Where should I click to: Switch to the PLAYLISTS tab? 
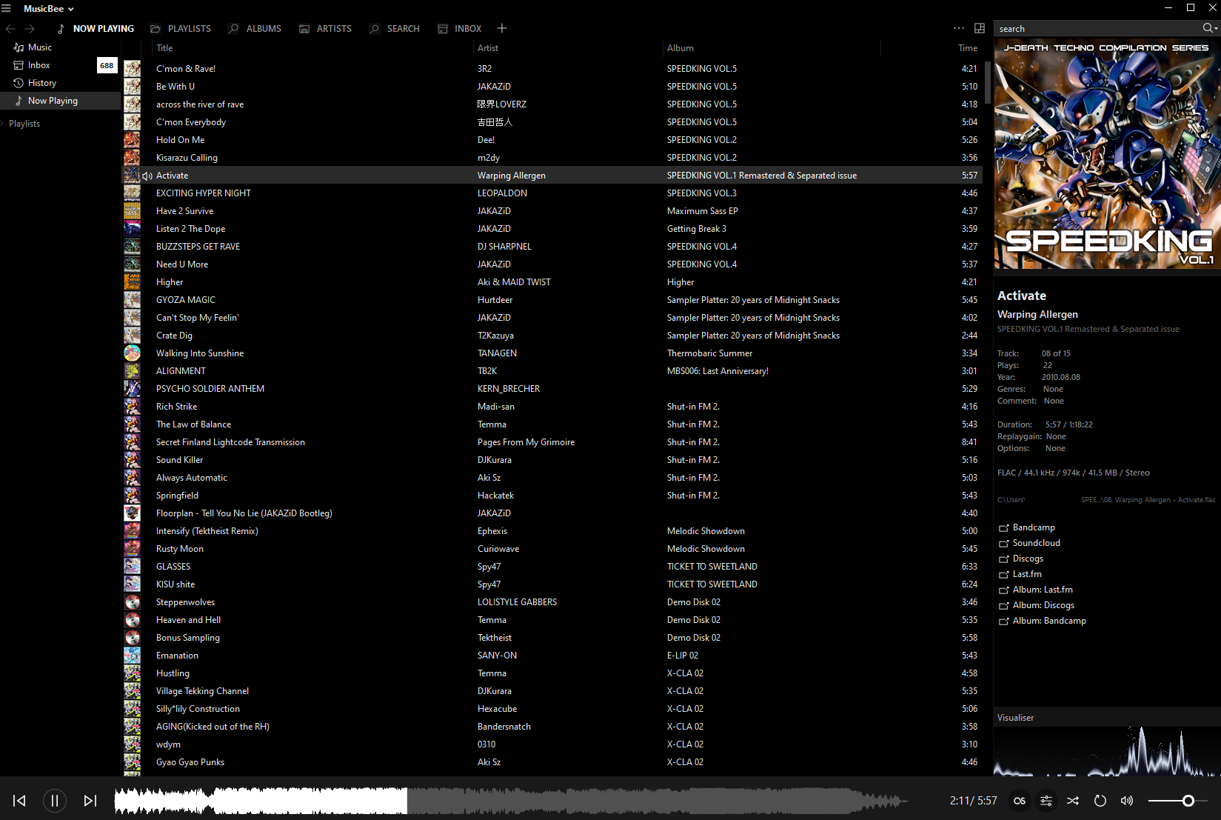[181, 29]
